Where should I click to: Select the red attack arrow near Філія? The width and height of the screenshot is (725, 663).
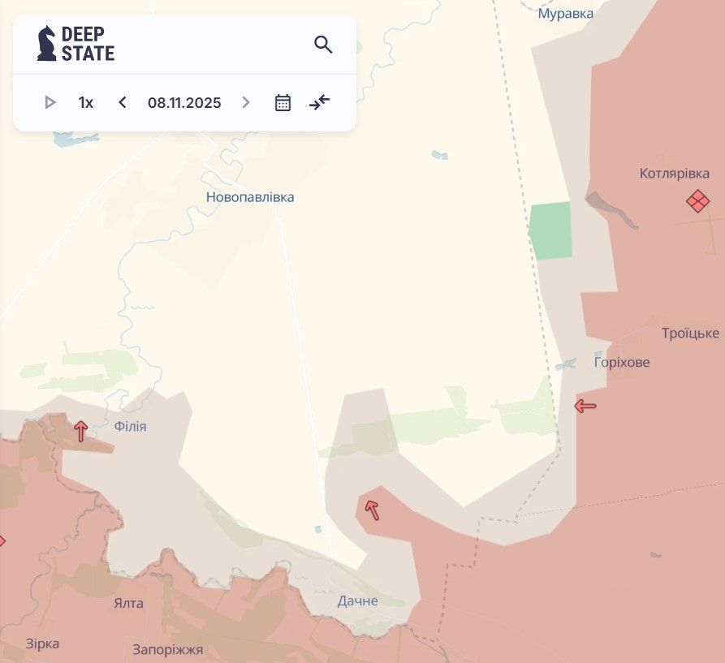(80, 431)
